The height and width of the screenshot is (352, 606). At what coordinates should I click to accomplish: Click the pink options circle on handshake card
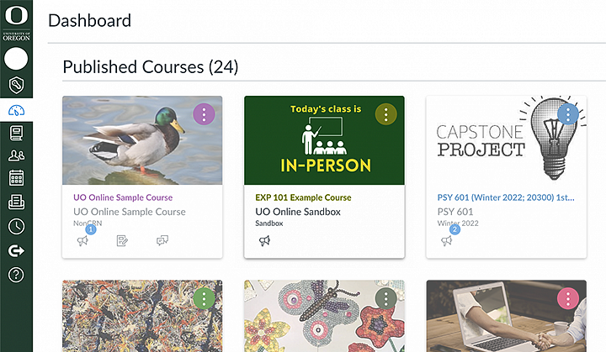[568, 298]
